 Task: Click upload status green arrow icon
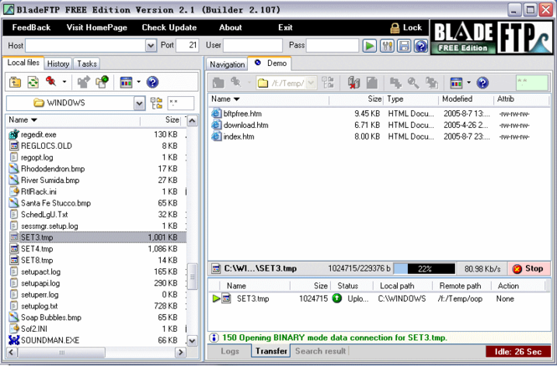337,298
